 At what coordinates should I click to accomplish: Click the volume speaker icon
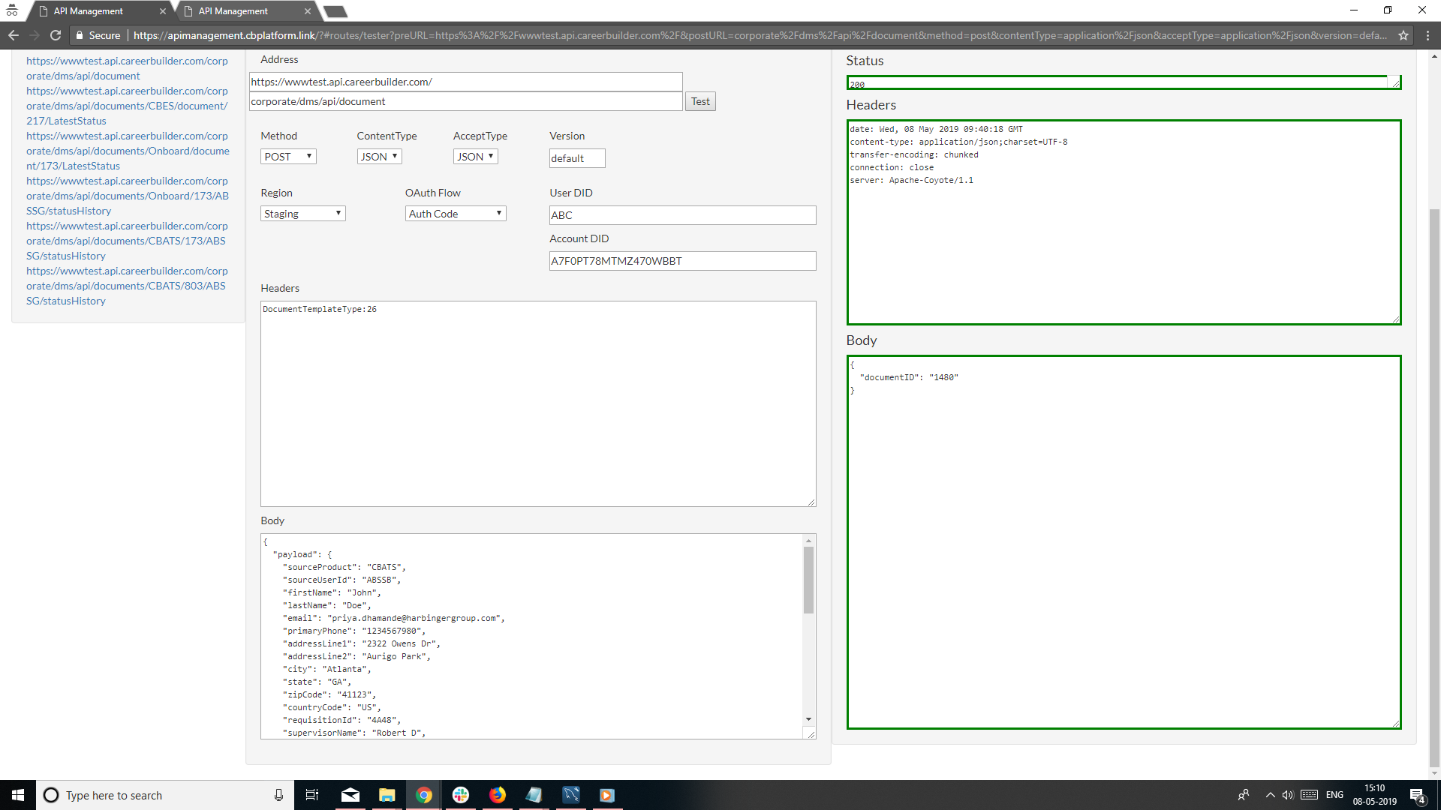coord(1288,795)
